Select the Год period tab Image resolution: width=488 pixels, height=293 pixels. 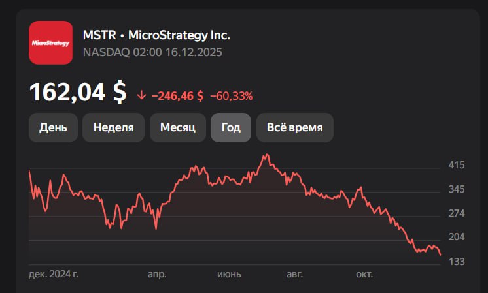pyautogui.click(x=231, y=127)
